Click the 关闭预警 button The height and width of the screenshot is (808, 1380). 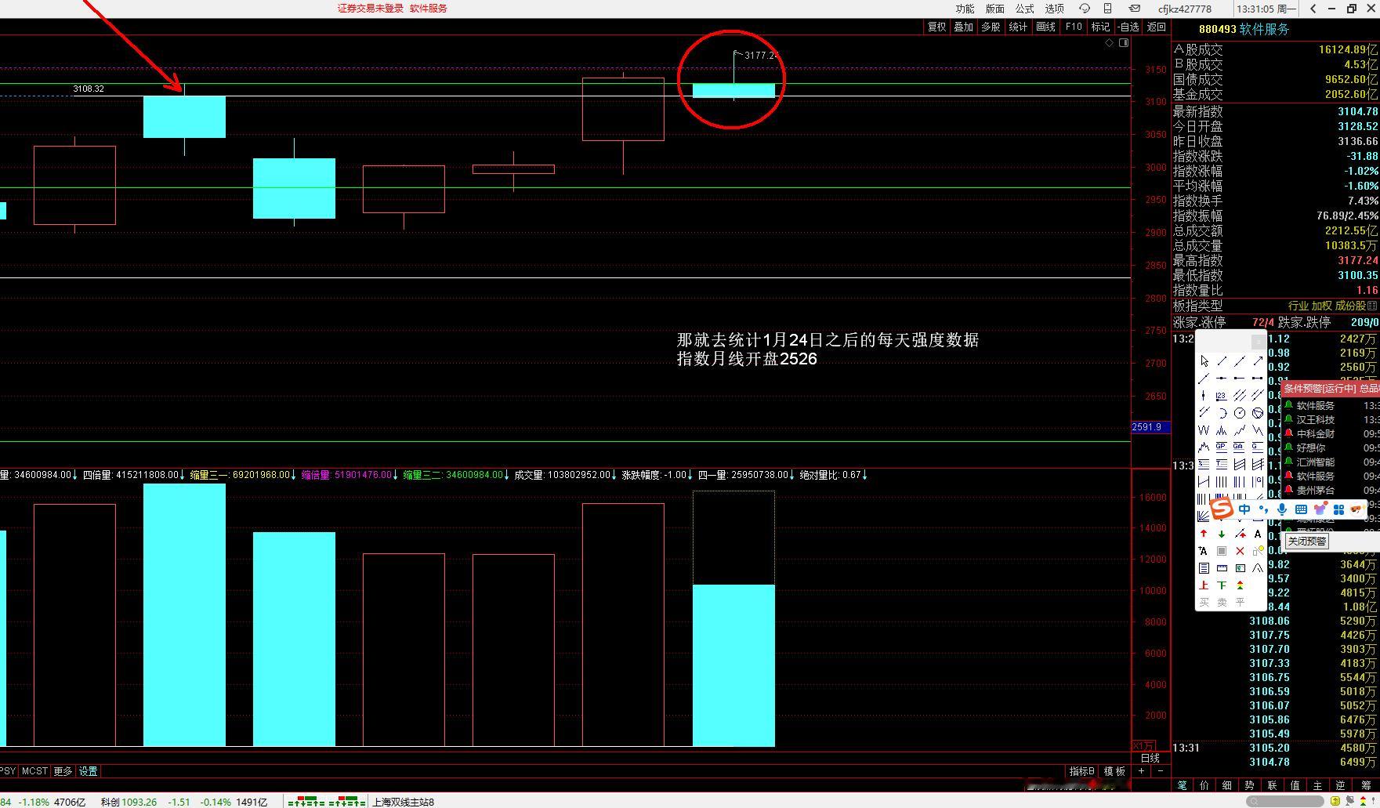coord(1307,541)
